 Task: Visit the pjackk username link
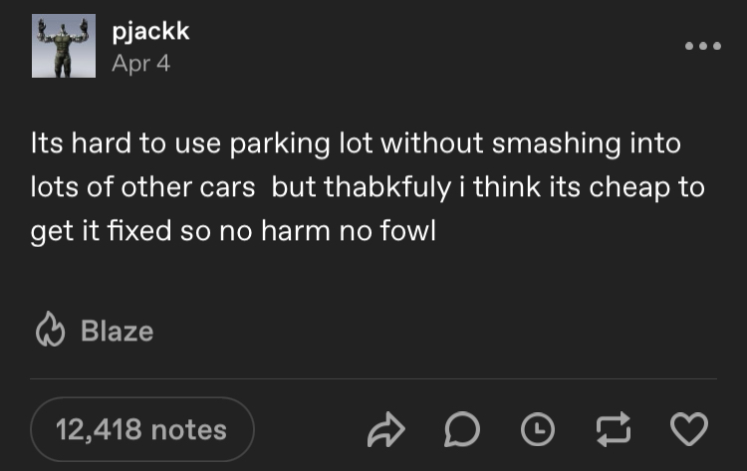(151, 32)
